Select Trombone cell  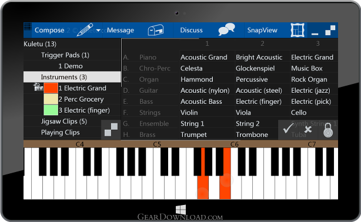(x=252, y=134)
